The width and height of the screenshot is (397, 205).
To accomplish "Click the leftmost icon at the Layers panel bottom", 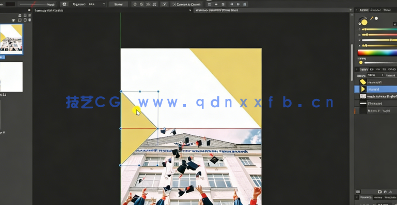I will pos(358,192).
